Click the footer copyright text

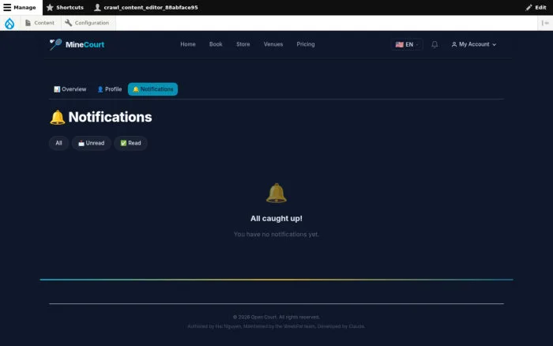coord(276,317)
